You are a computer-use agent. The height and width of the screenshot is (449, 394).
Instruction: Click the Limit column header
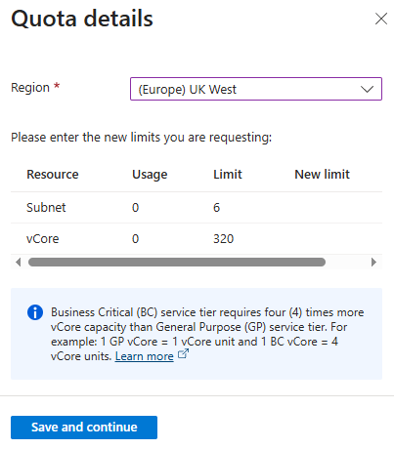click(x=228, y=175)
